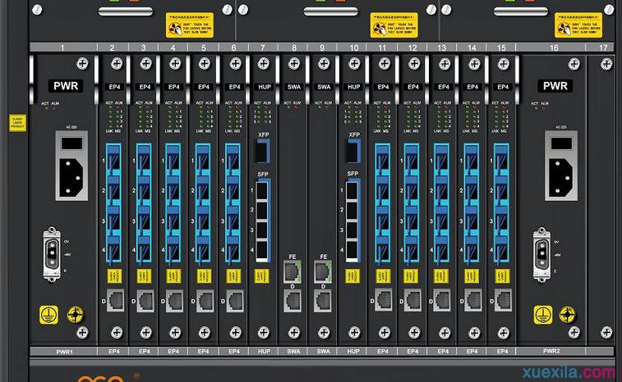Click SFP port 1 on slot 10 HUP card
Viewport: 622px width, 382px height.
353,190
